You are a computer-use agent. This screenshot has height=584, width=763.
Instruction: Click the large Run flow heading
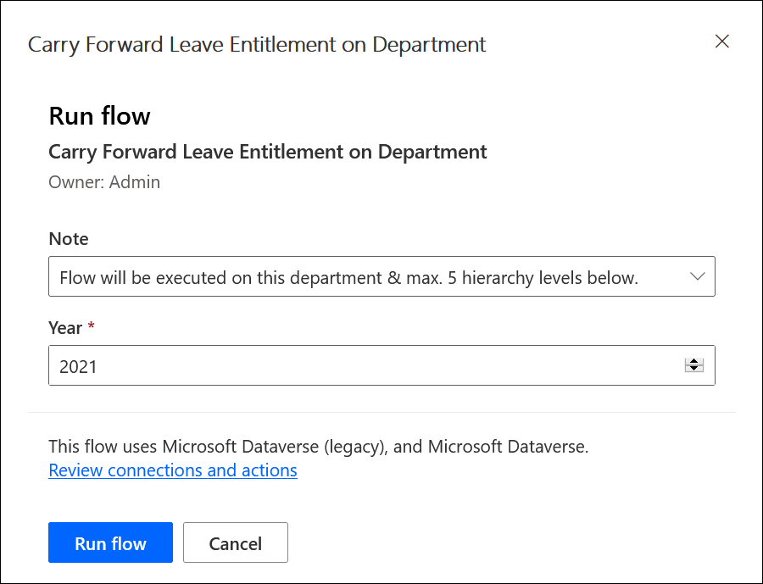pyautogui.click(x=99, y=116)
